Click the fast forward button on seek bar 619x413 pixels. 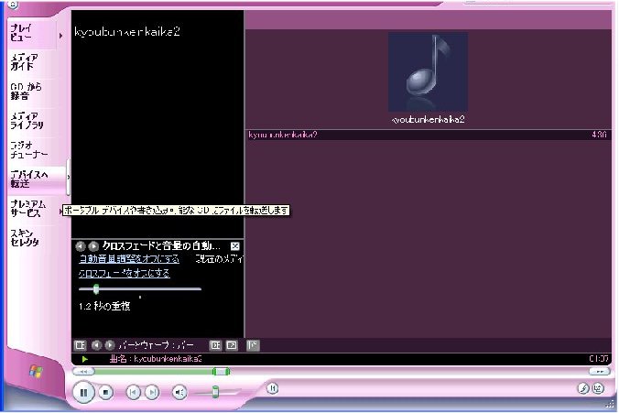[x=599, y=372]
